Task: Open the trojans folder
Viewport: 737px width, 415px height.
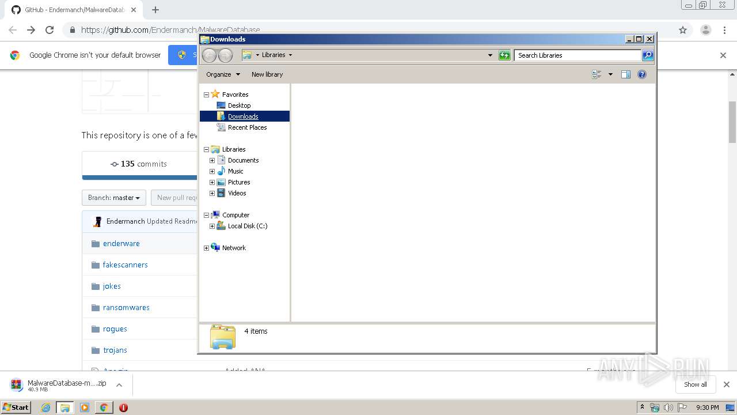Action: 115,350
